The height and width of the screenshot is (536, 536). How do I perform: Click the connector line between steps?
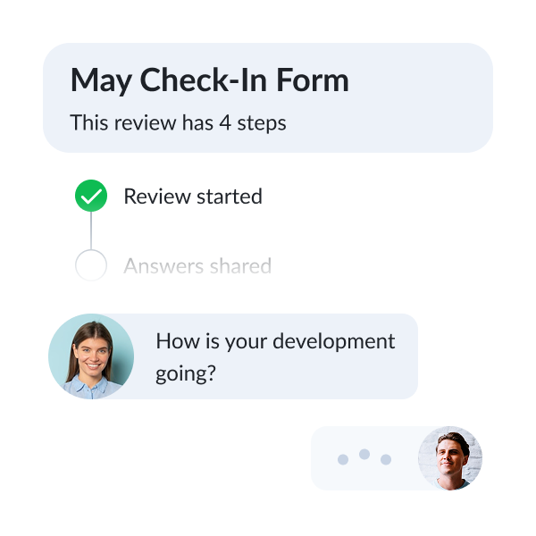91,230
